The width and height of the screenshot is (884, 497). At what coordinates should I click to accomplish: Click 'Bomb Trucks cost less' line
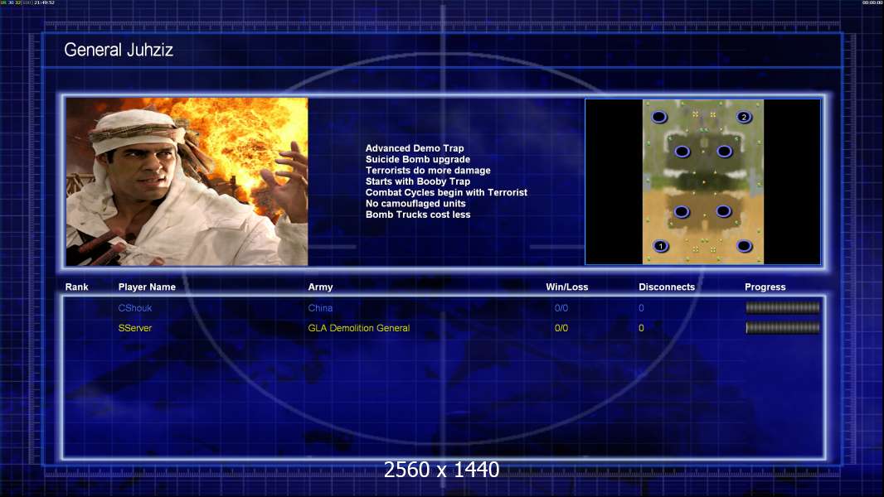click(418, 215)
